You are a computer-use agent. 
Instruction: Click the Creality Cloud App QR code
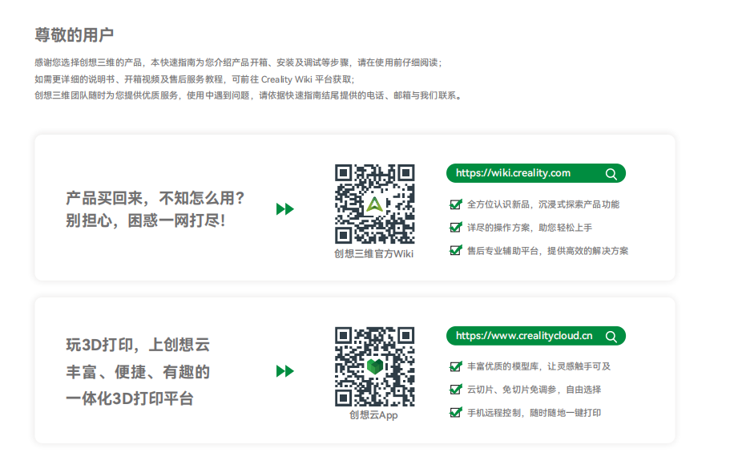(374, 366)
